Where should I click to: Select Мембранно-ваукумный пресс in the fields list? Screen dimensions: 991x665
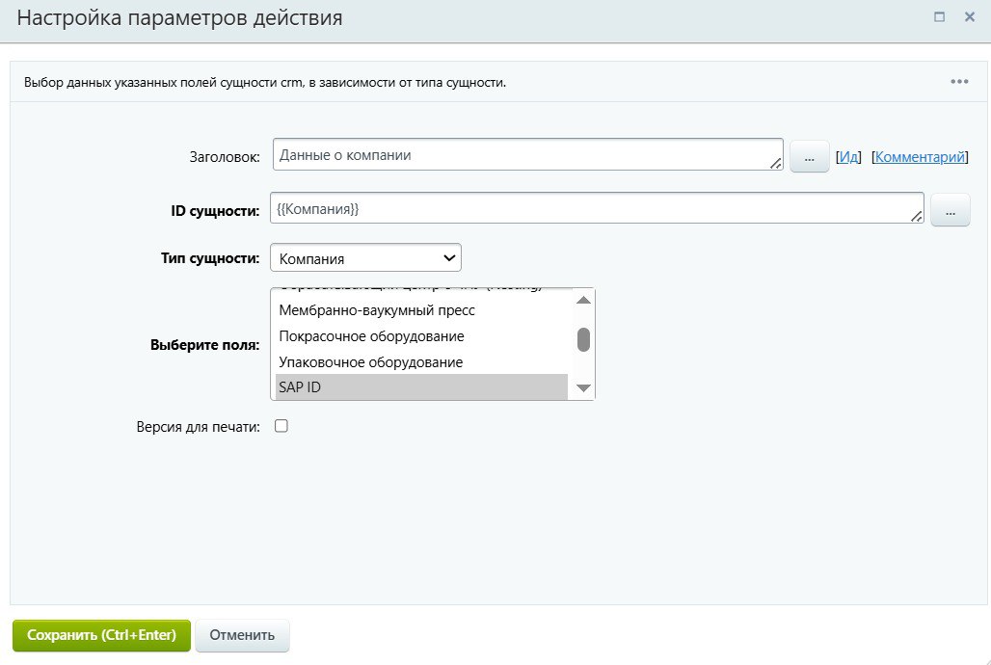click(x=421, y=310)
